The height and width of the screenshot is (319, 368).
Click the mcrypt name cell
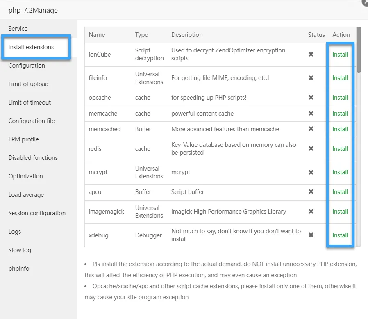(98, 172)
